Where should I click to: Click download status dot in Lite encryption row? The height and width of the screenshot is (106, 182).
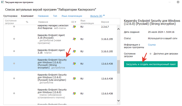click(x=14, y=78)
